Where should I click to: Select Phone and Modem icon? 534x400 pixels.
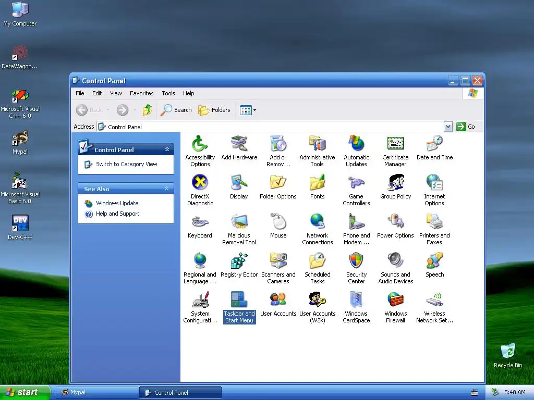pyautogui.click(x=356, y=222)
